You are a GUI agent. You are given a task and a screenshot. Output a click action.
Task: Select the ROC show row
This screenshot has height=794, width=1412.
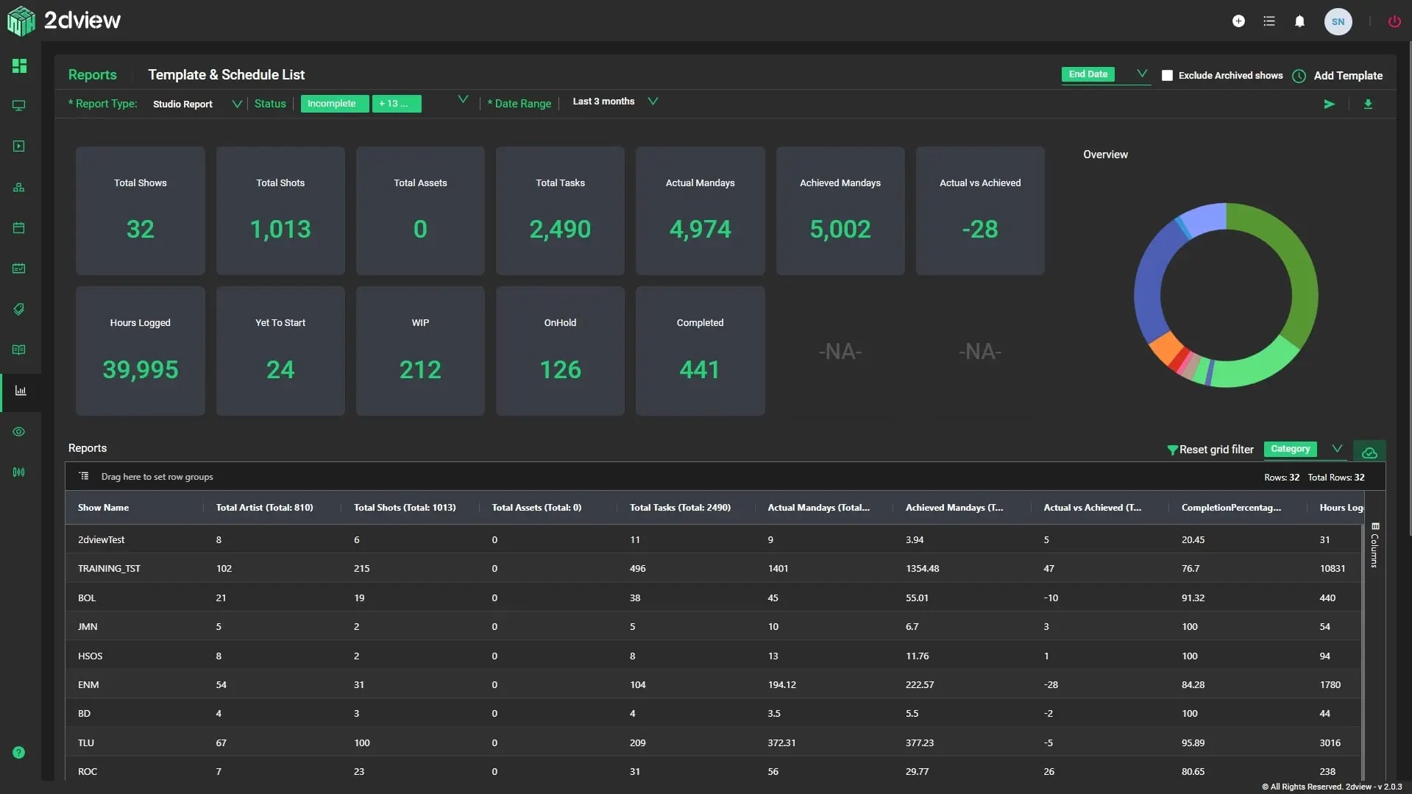point(714,770)
